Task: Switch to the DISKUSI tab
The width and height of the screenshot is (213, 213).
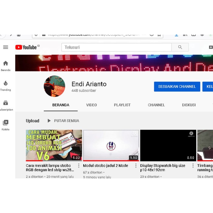Action: point(189,105)
